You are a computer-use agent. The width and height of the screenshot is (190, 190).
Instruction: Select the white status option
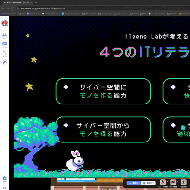(148, 183)
